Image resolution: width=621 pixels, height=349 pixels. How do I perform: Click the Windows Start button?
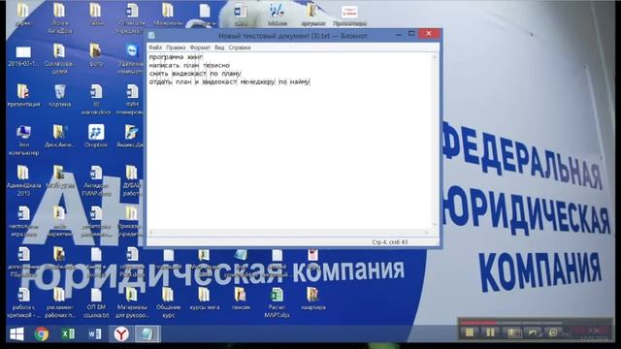pos(16,334)
